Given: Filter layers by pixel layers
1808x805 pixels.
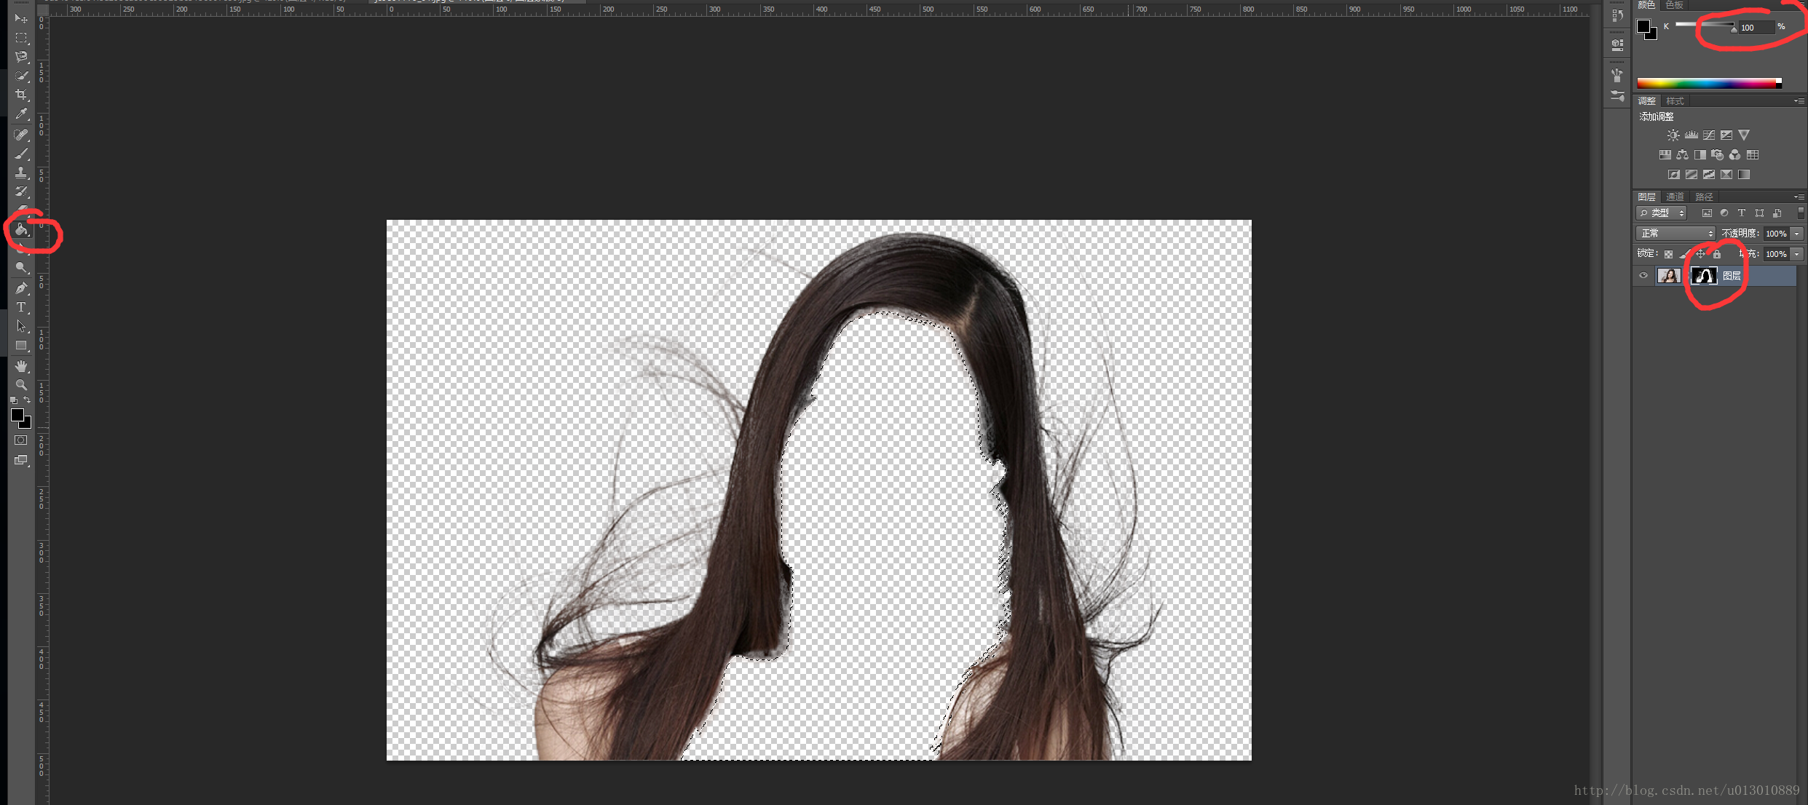Looking at the screenshot, I should (1707, 213).
